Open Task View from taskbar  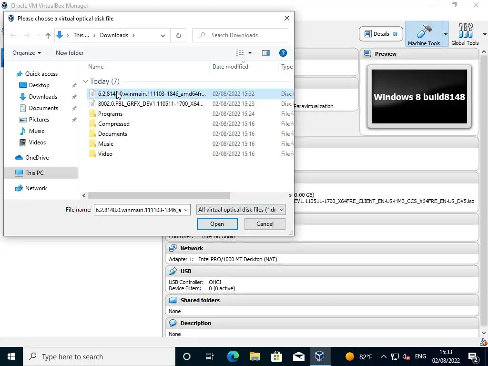point(210,356)
